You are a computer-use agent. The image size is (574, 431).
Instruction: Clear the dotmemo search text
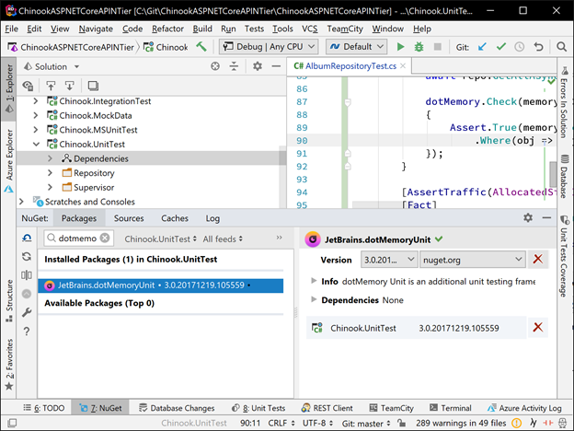coord(105,239)
